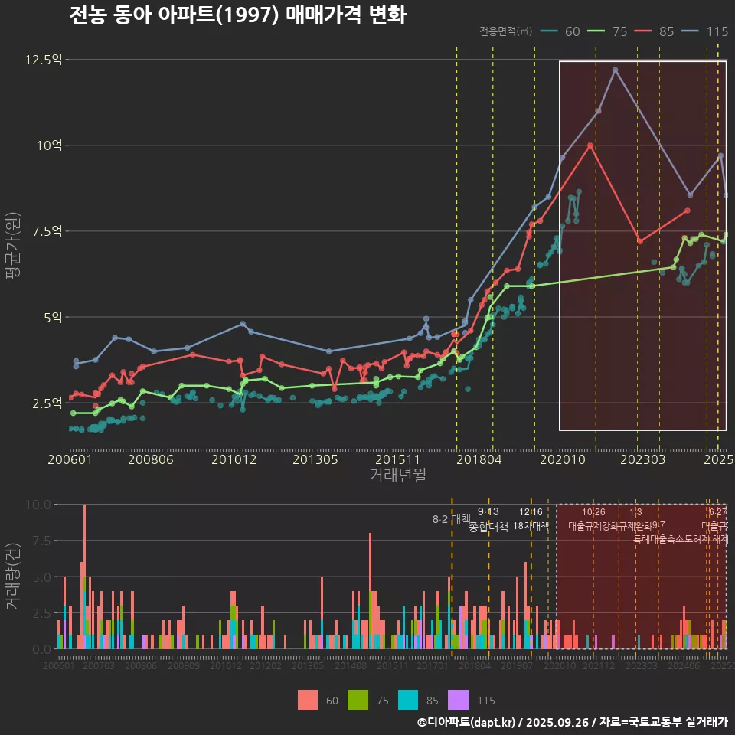
Task: Click the 9·13 종합대책 annotation label
Action: point(488,519)
